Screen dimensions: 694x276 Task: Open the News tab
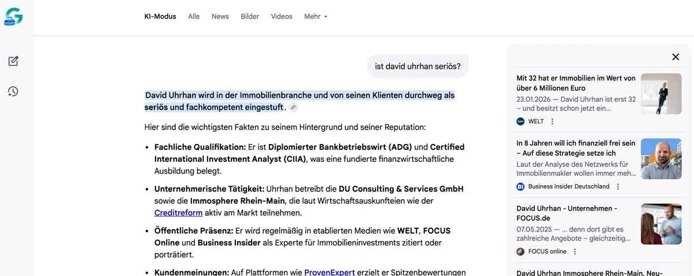[220, 16]
